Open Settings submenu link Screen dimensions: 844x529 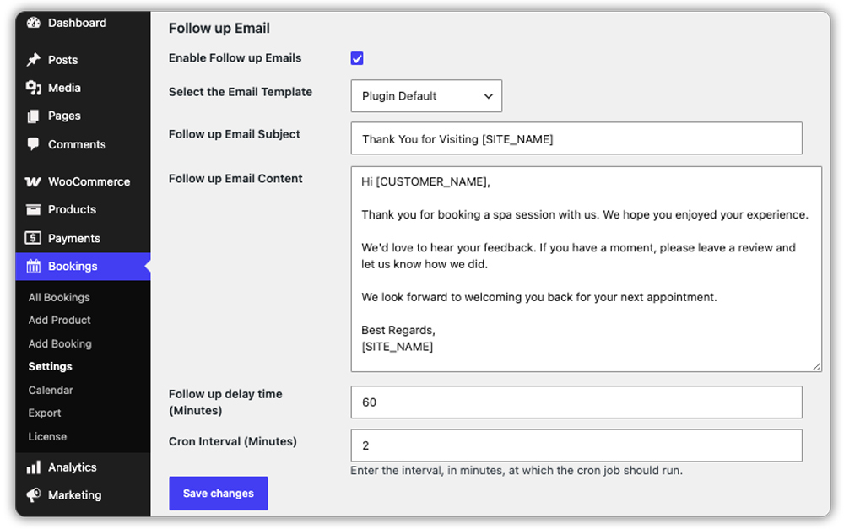[x=50, y=366]
